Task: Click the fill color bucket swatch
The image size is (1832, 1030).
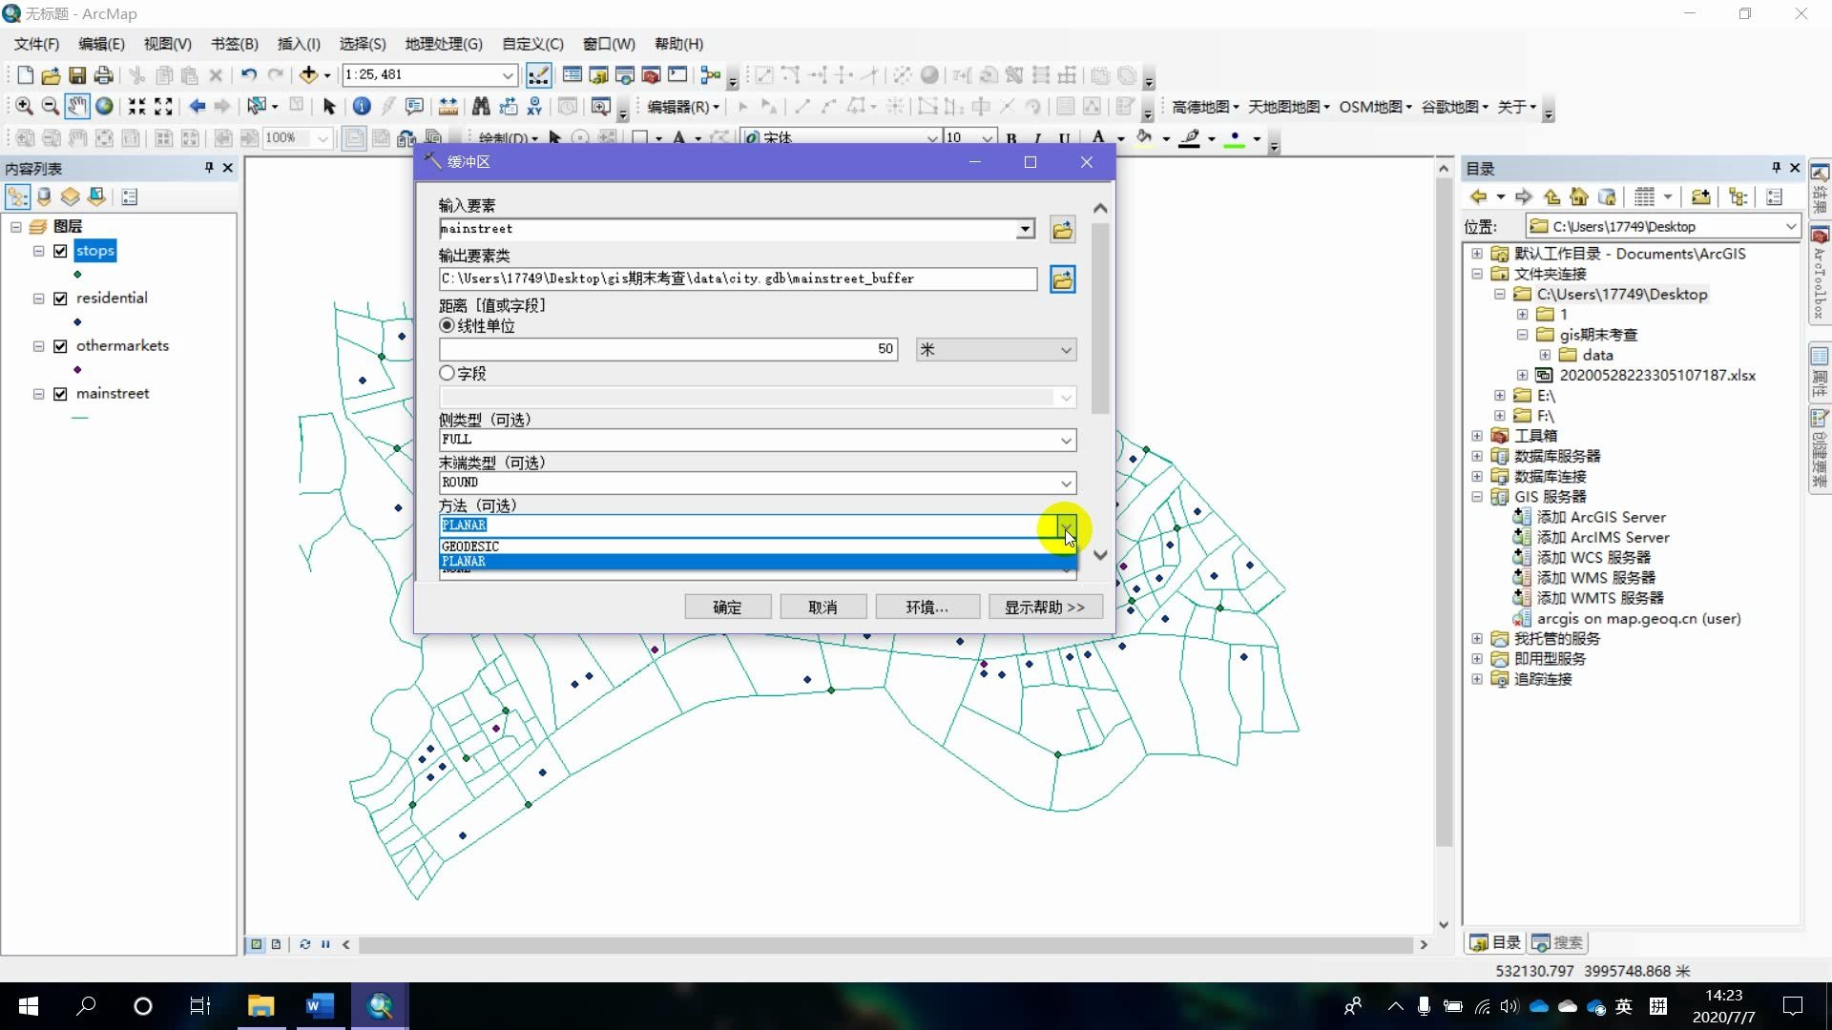Action: tap(1144, 139)
